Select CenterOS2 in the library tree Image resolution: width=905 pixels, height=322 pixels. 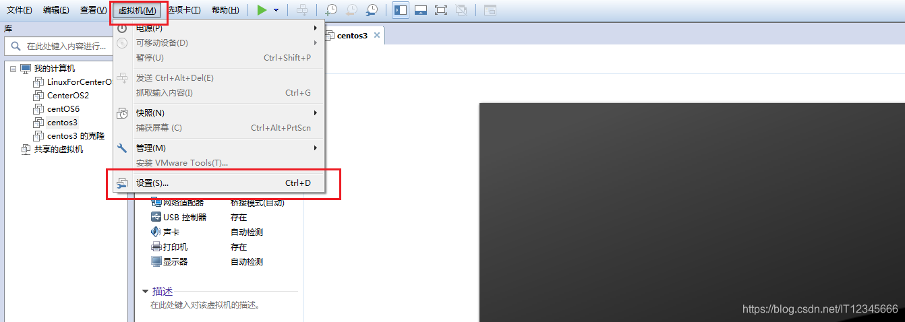pyautogui.click(x=68, y=96)
